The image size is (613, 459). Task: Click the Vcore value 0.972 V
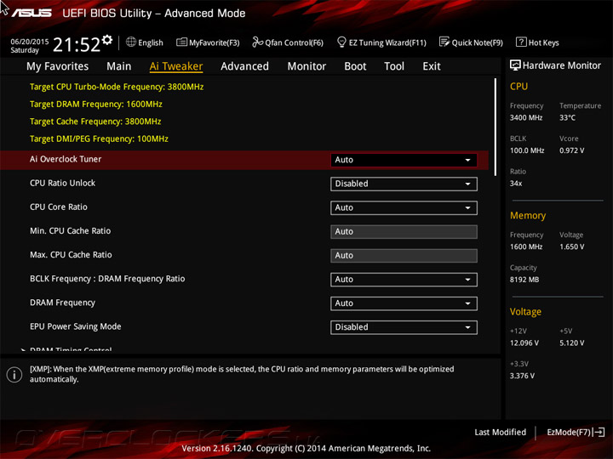pos(571,150)
